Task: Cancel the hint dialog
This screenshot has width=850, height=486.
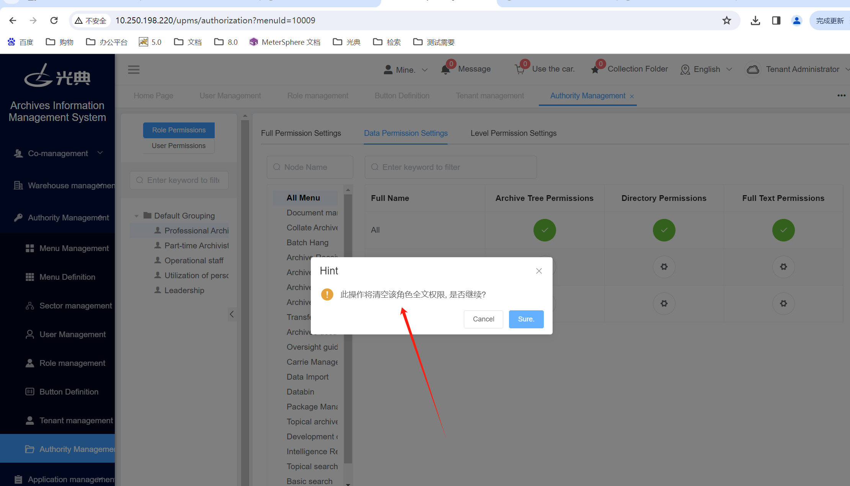Action: point(483,319)
